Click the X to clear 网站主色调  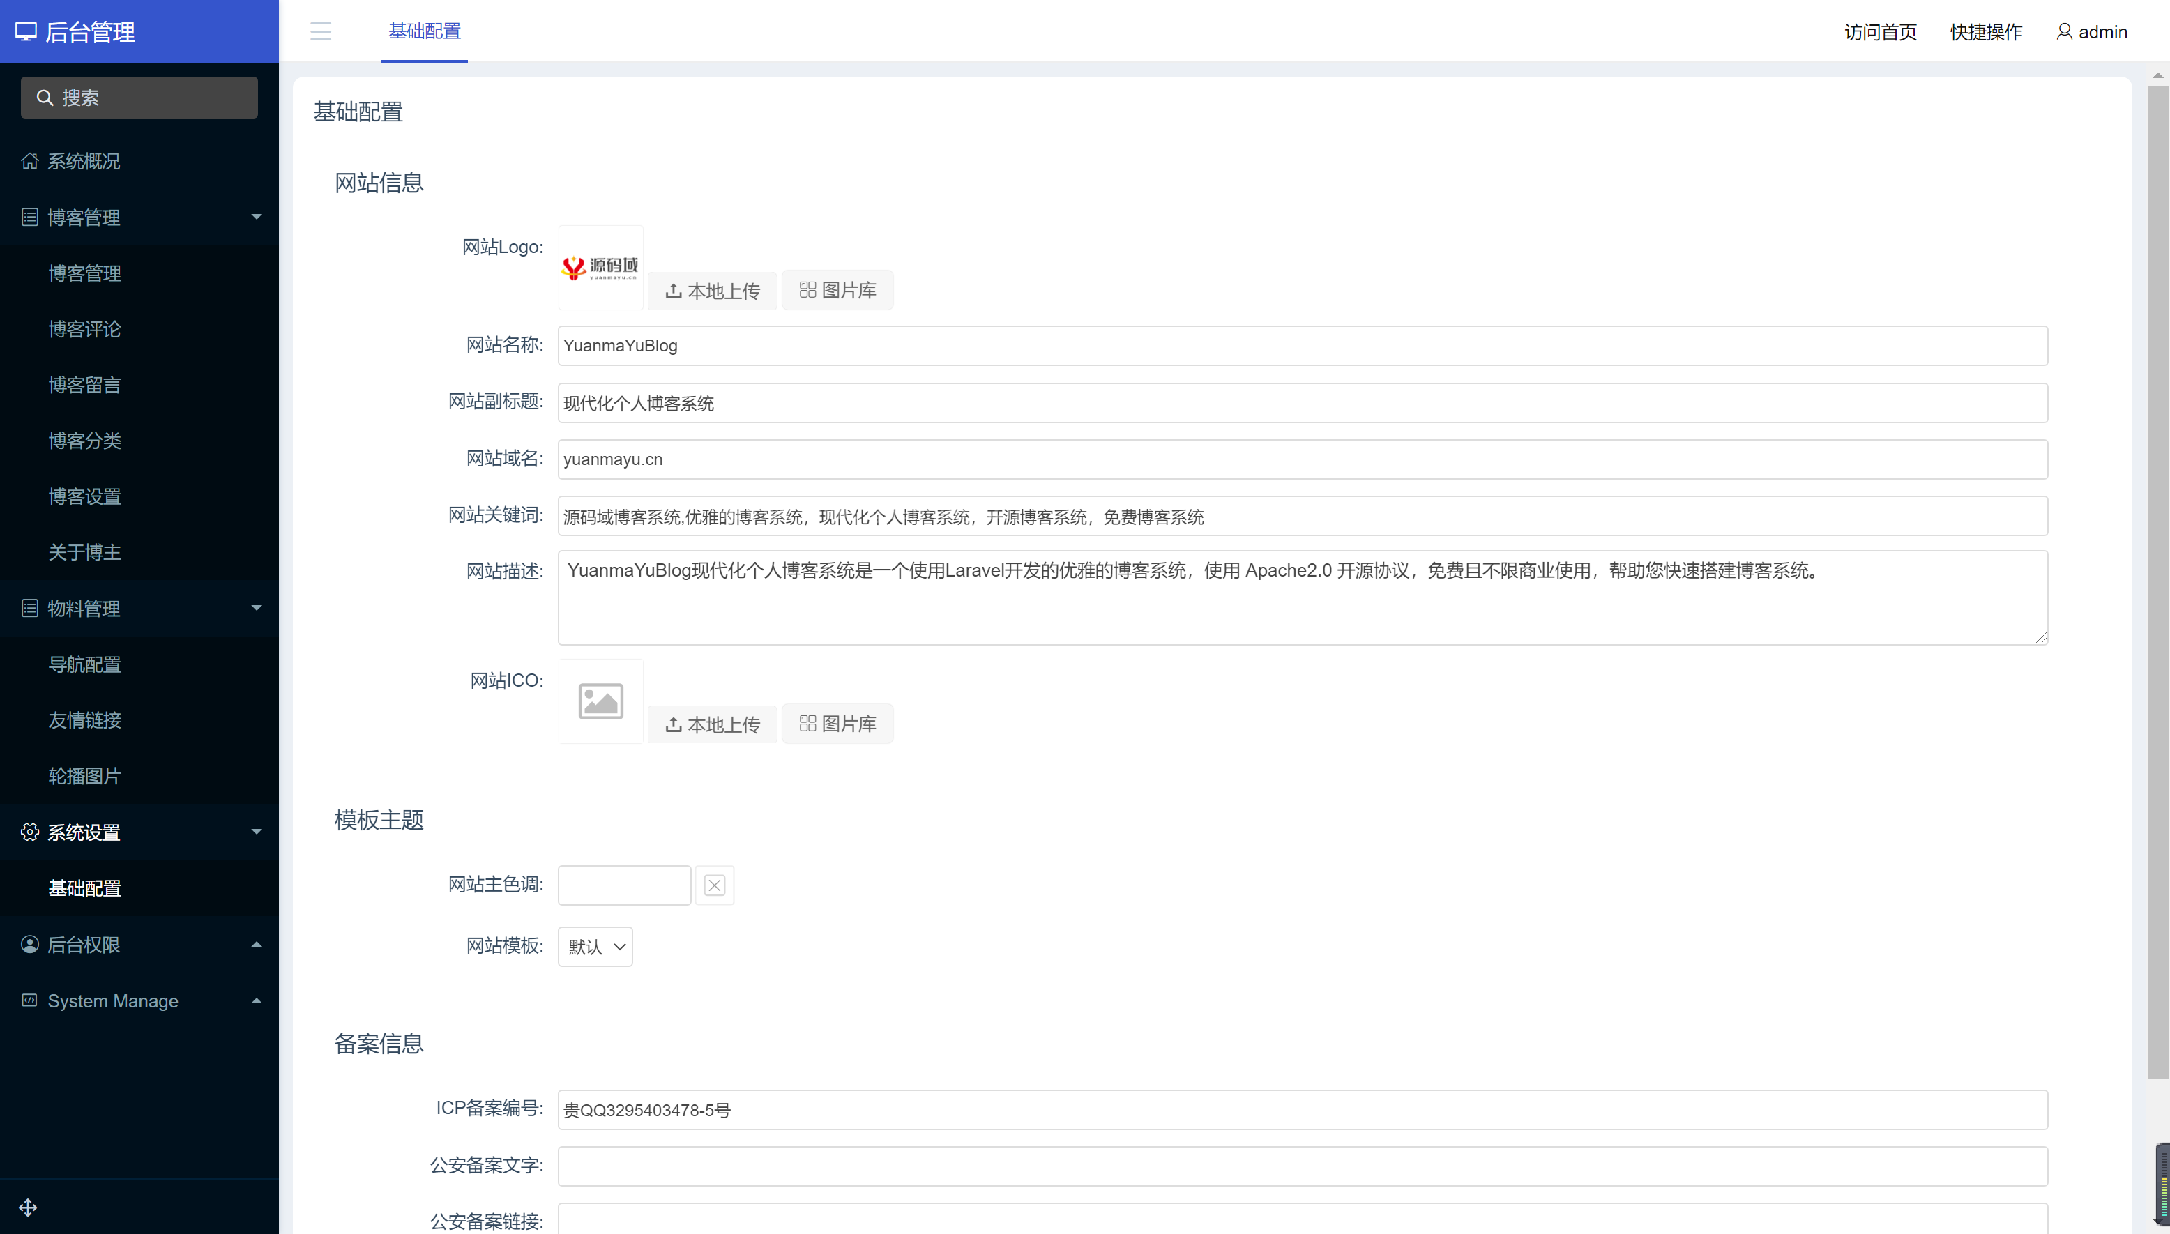click(x=715, y=884)
